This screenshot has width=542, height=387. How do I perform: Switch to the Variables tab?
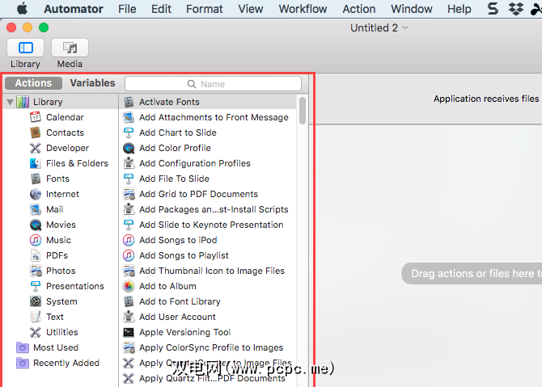click(x=92, y=83)
